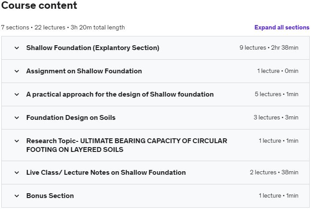Click the 'Course content' heading
The image size is (311, 209).
pos(39,6)
